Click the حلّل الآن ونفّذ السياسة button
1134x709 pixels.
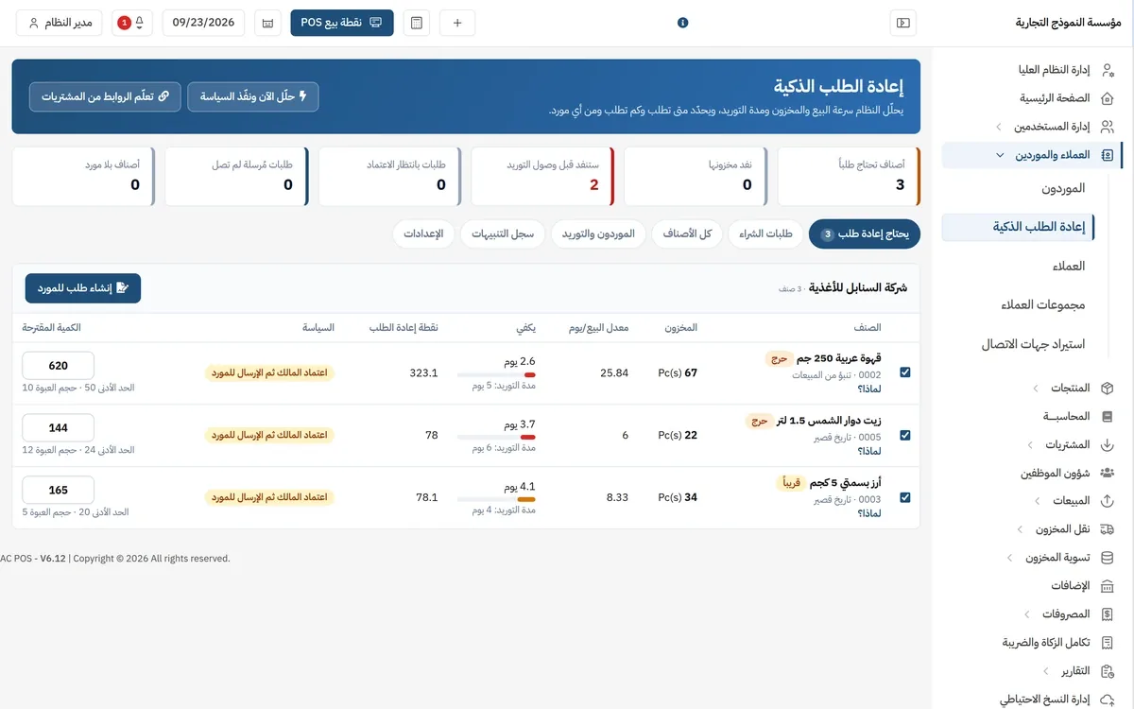[x=253, y=96]
